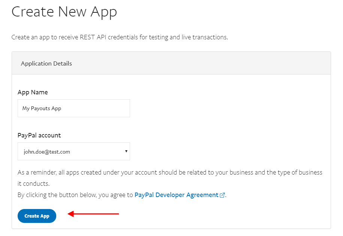Click the external link icon after Agreement
The height and width of the screenshot is (236, 343).
[222, 195]
